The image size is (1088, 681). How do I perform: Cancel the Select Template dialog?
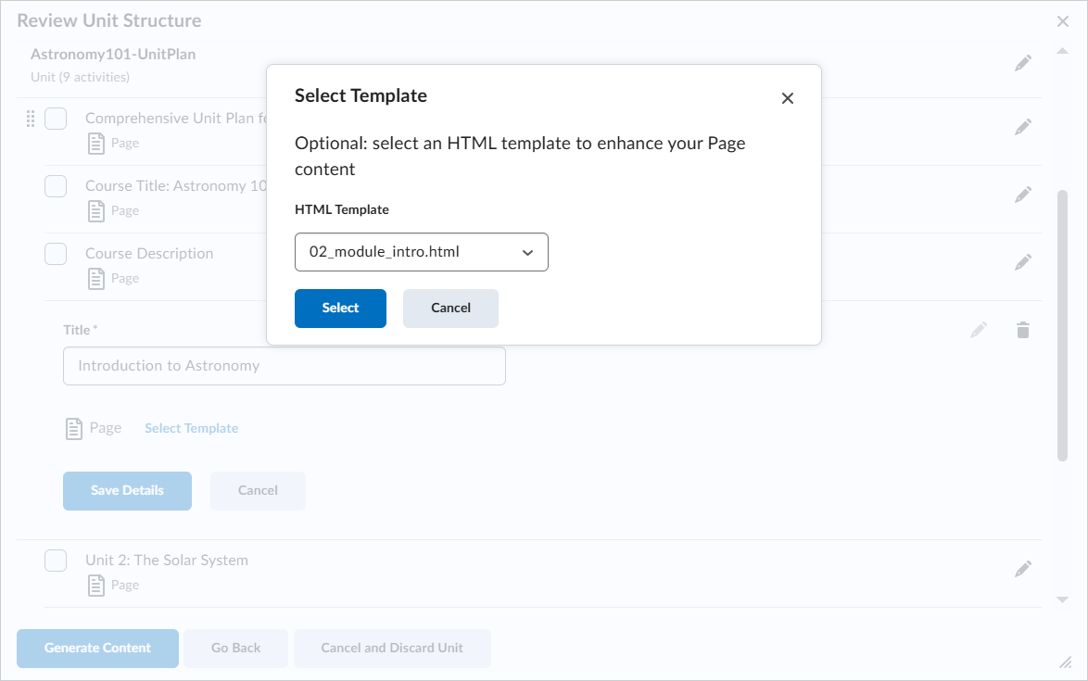[x=450, y=309]
